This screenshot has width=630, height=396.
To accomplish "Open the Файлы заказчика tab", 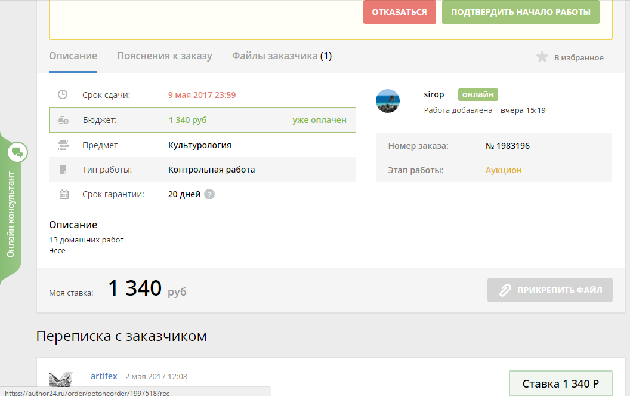I will pyautogui.click(x=282, y=56).
